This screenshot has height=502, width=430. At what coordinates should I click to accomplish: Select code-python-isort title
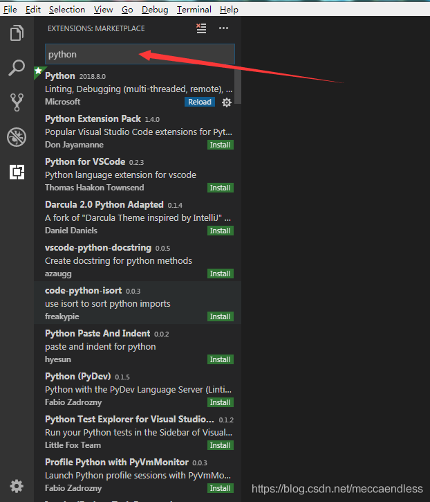pos(83,290)
